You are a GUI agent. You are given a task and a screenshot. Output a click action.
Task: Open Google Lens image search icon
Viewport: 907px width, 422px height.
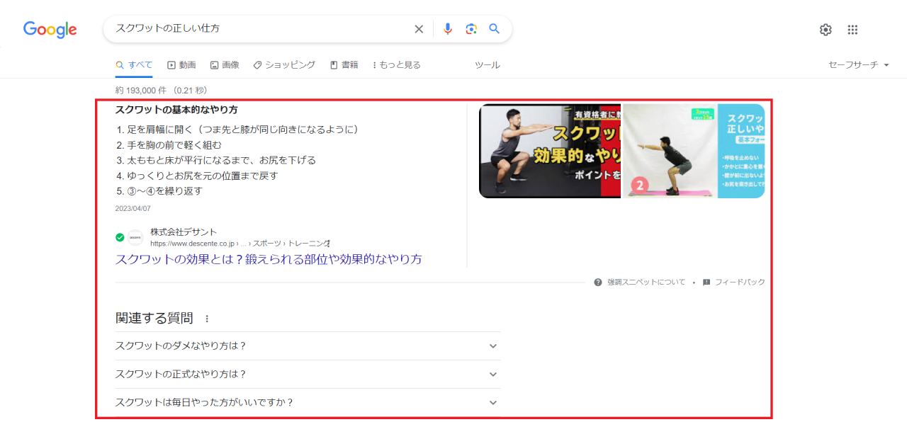471,29
